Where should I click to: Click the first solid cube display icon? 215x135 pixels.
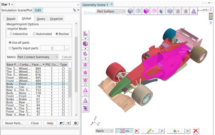[x=130, y=11]
